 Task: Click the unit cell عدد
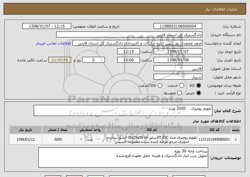pyautogui.click(x=90, y=139)
